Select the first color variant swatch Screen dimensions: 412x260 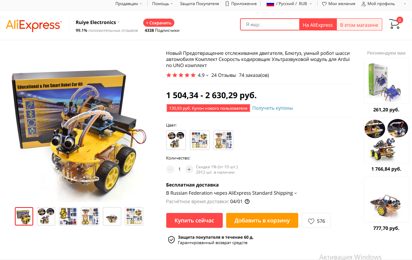176,140
